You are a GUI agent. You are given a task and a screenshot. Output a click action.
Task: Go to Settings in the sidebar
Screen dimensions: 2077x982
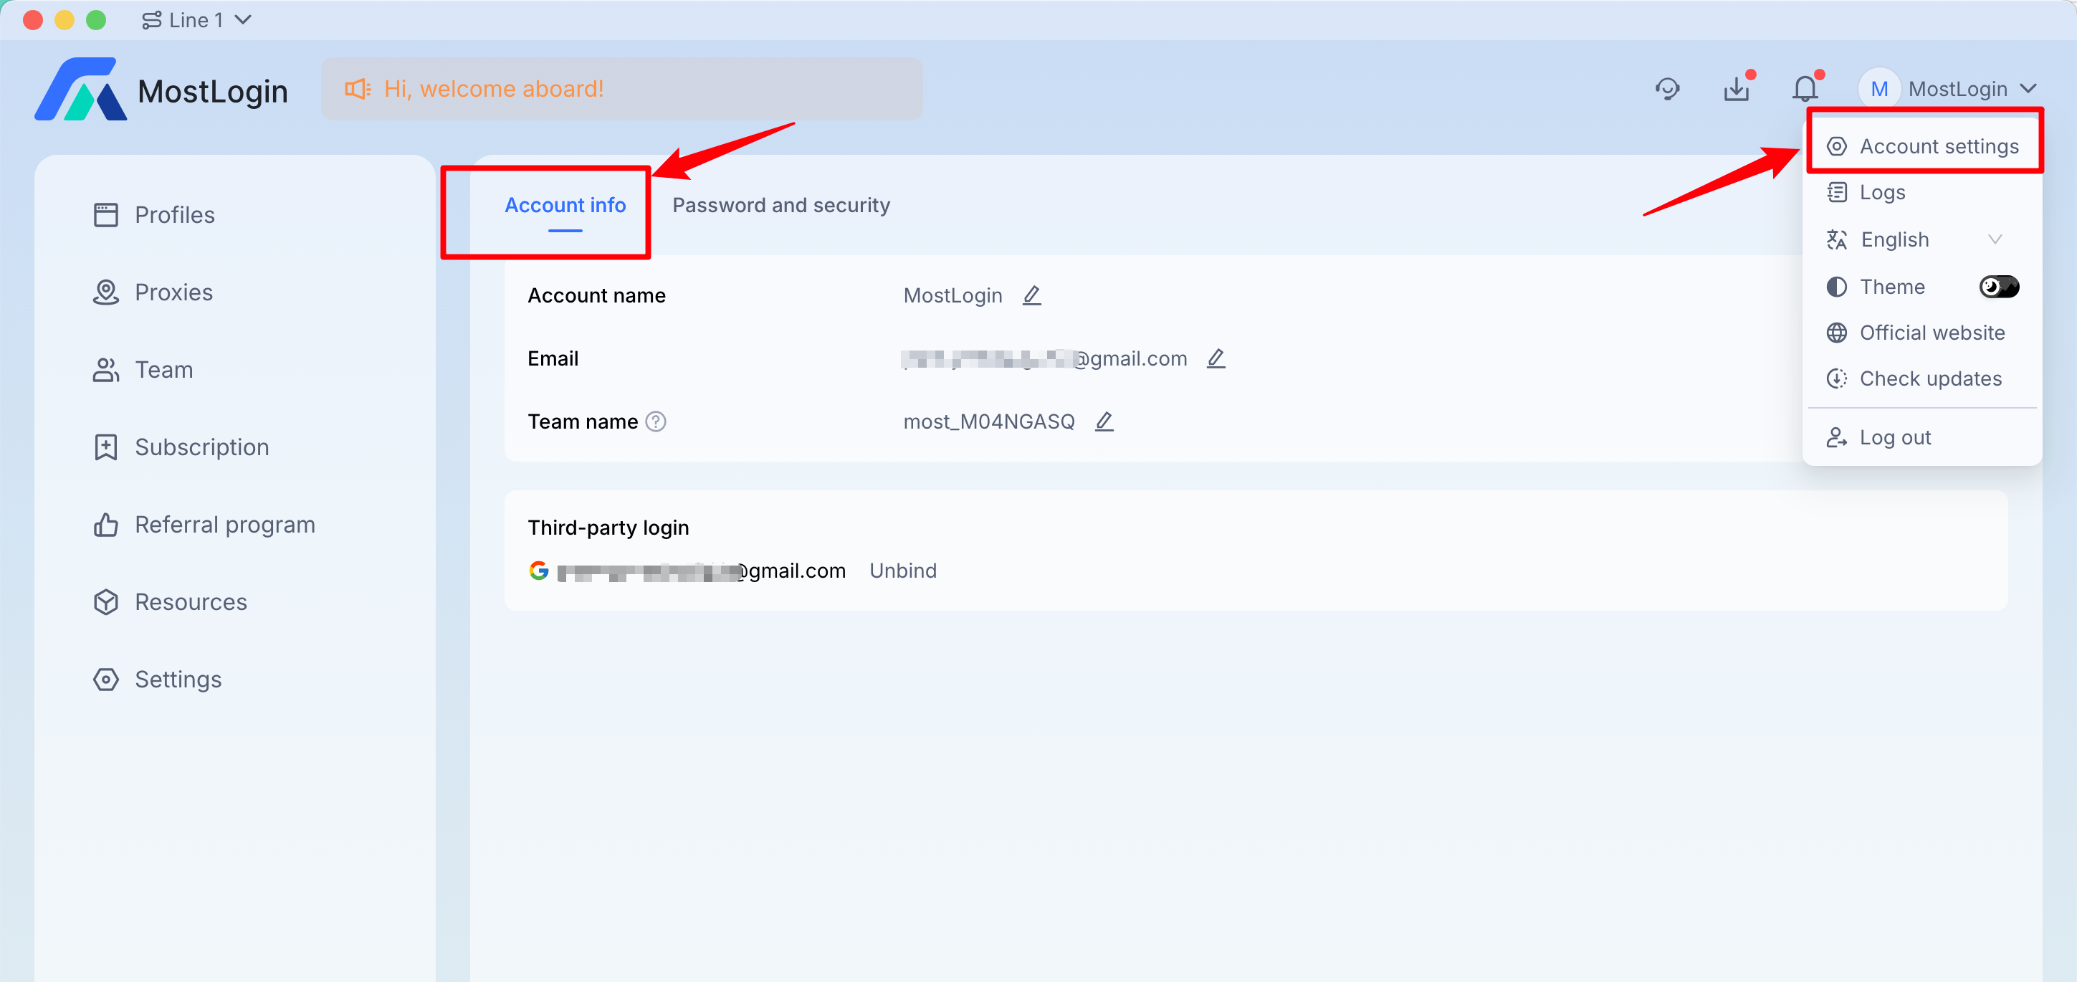178,679
